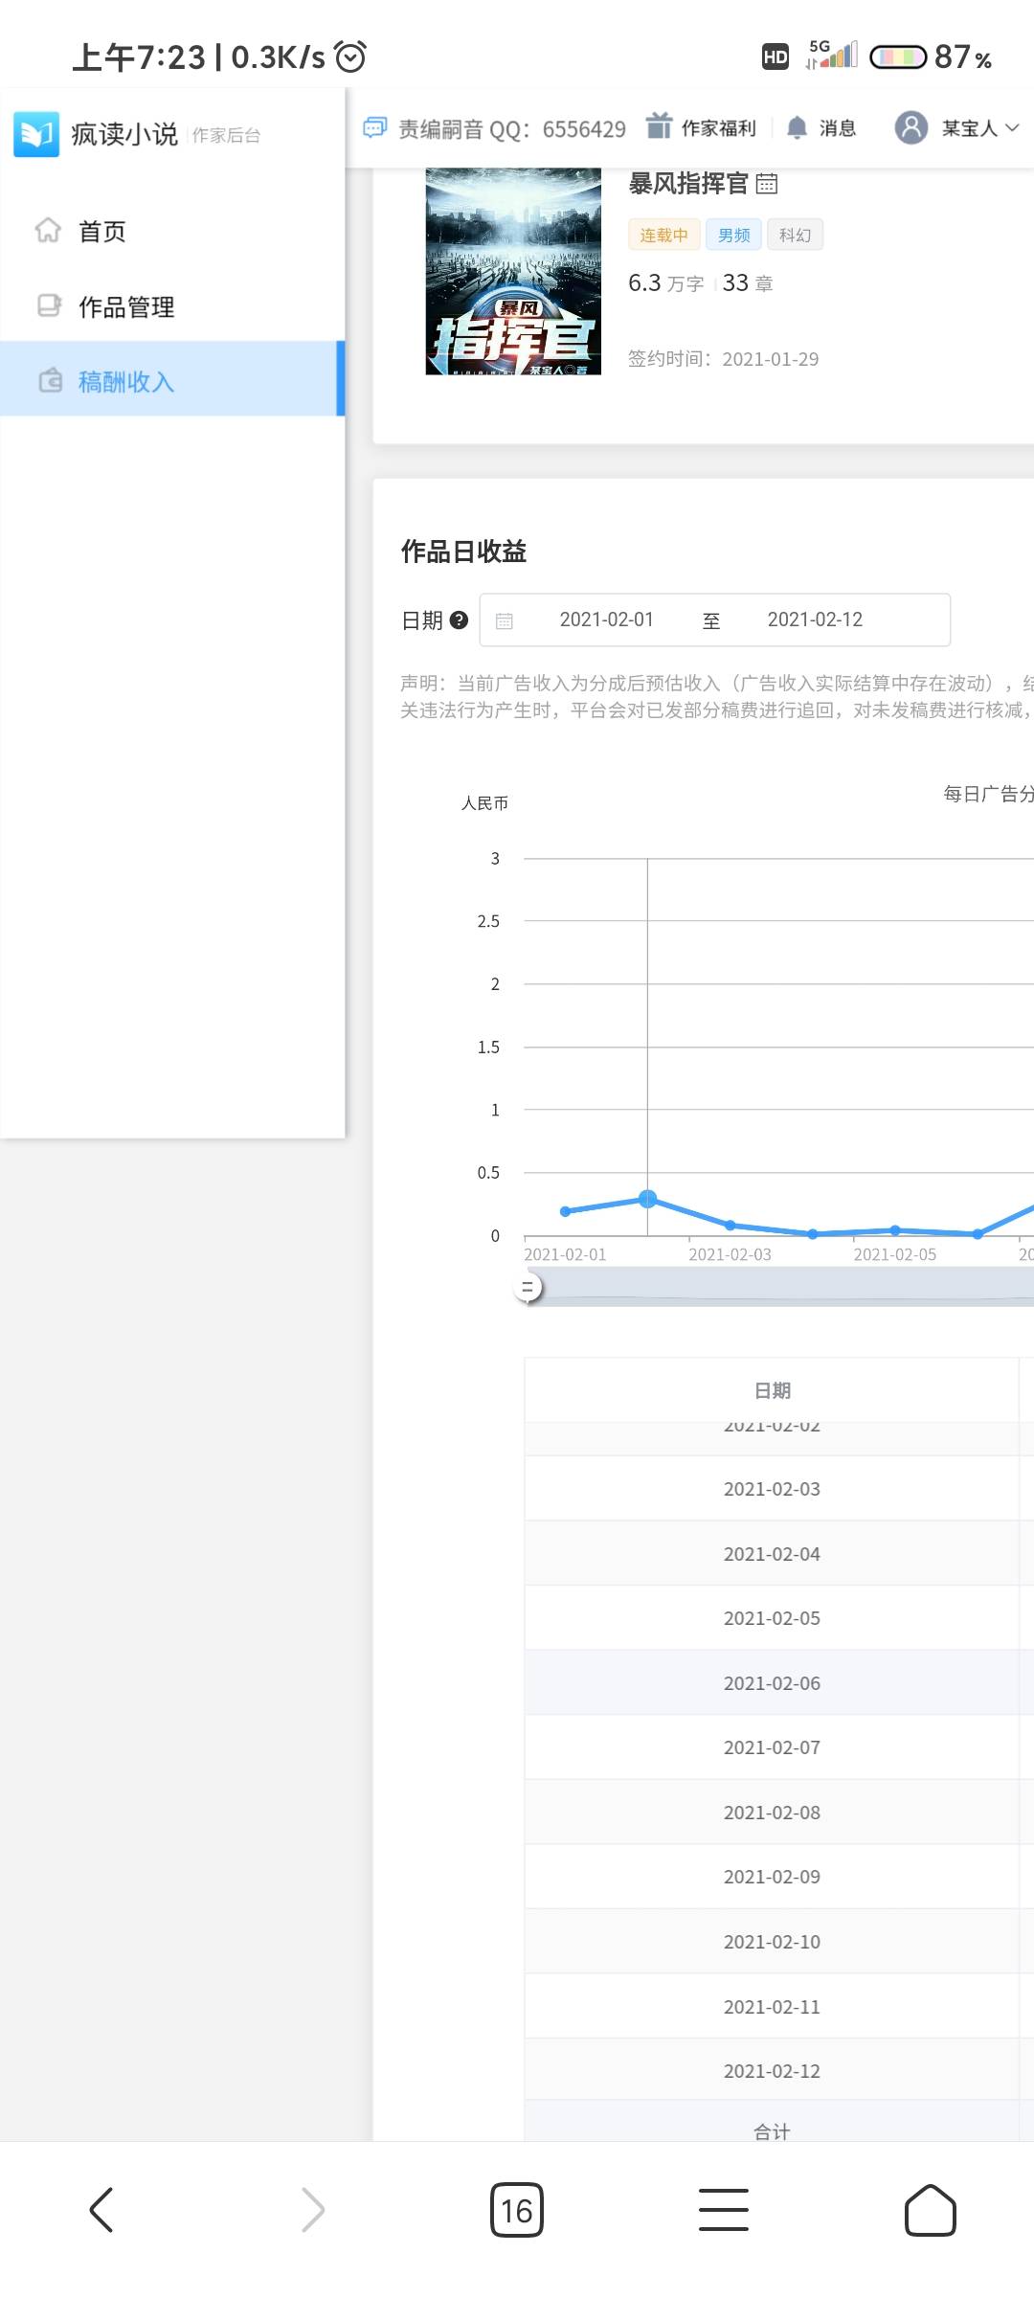Screen dimensions: 1034x2298
Task: Click the editor QQ chat icon
Action: (x=374, y=128)
